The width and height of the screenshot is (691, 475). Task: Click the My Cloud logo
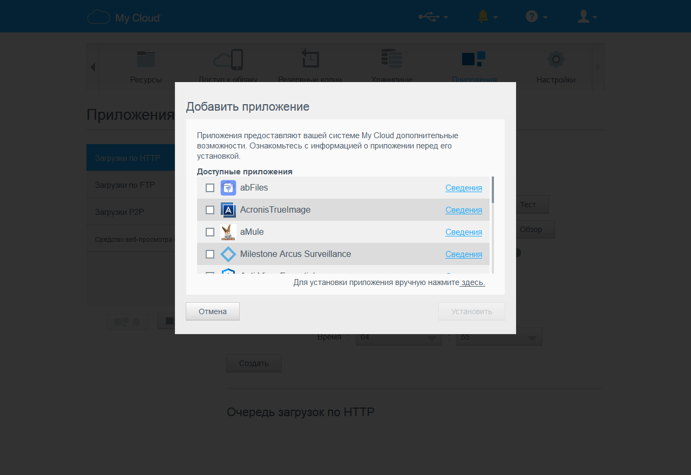pos(124,17)
